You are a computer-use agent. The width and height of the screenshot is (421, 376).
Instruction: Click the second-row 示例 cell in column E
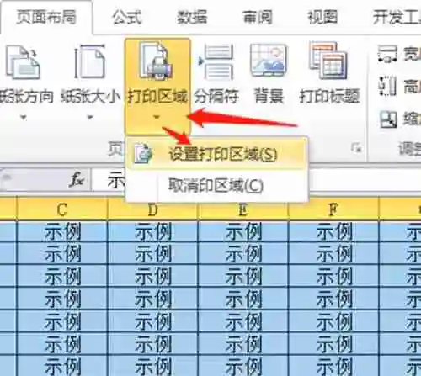(x=243, y=254)
